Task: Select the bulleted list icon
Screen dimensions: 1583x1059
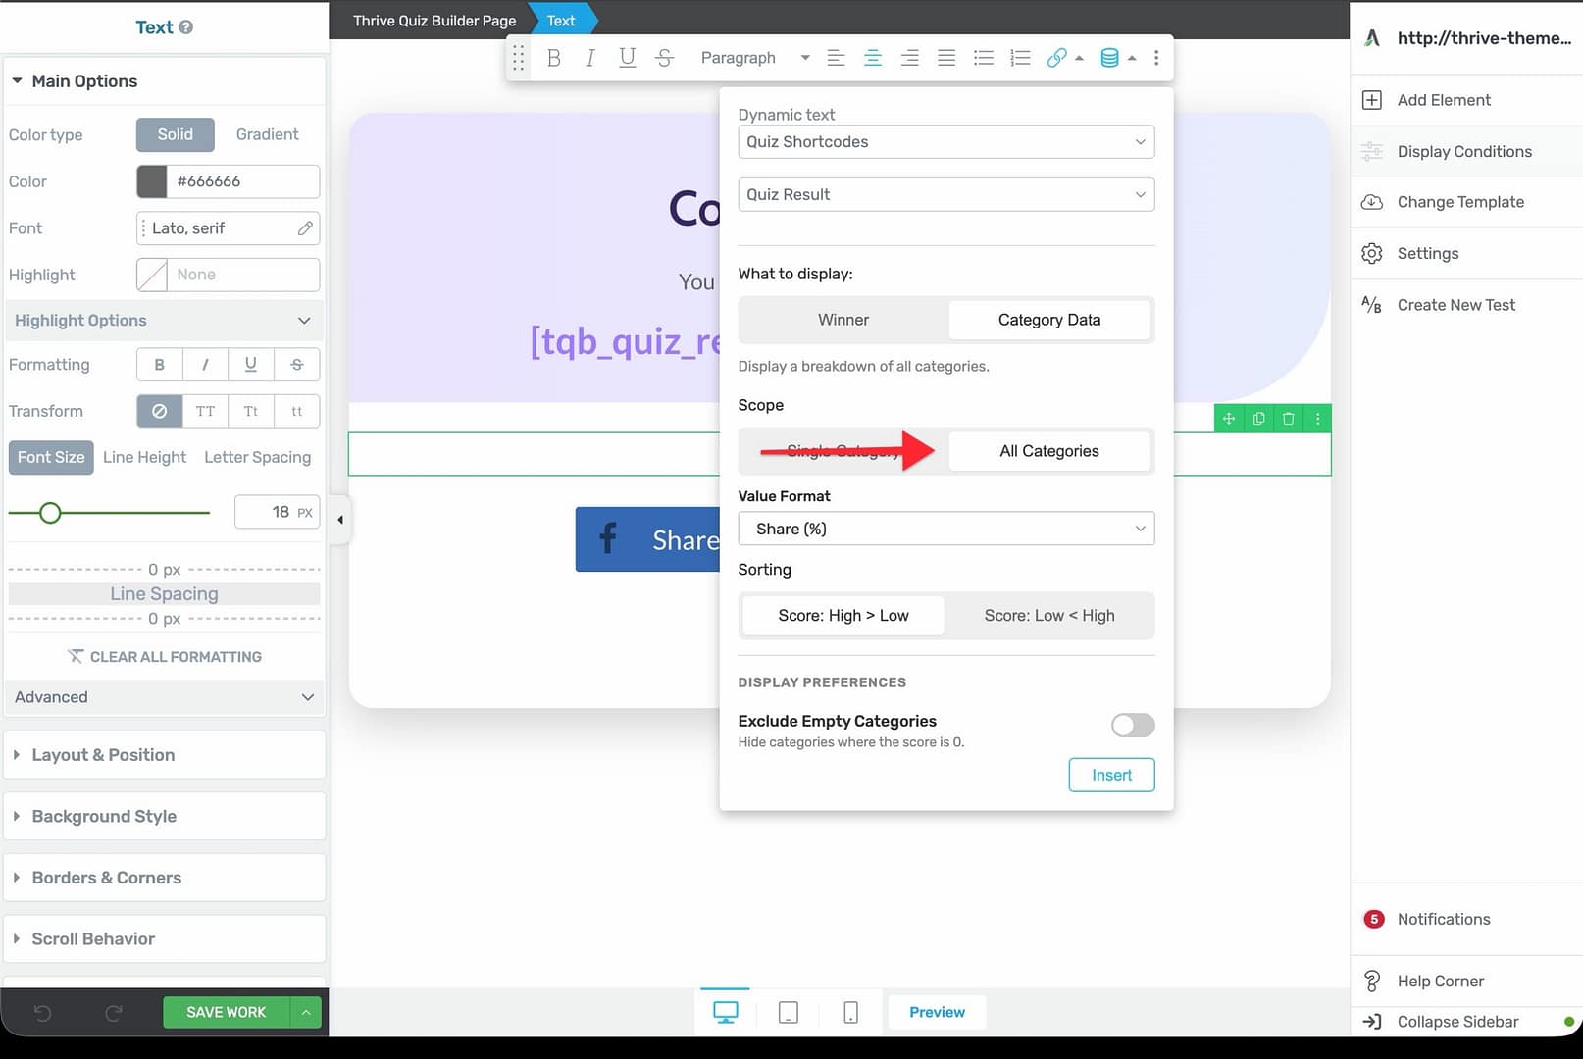Action: click(983, 58)
